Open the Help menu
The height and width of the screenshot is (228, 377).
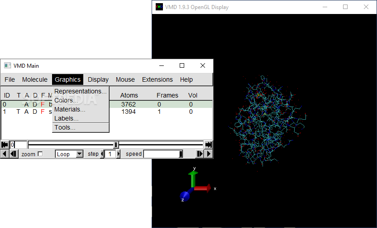(186, 79)
